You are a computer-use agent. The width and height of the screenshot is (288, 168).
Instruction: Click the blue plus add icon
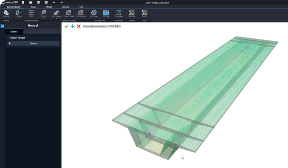(x=72, y=27)
